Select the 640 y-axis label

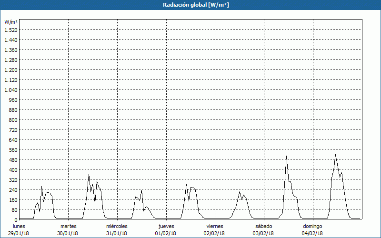[13, 140]
